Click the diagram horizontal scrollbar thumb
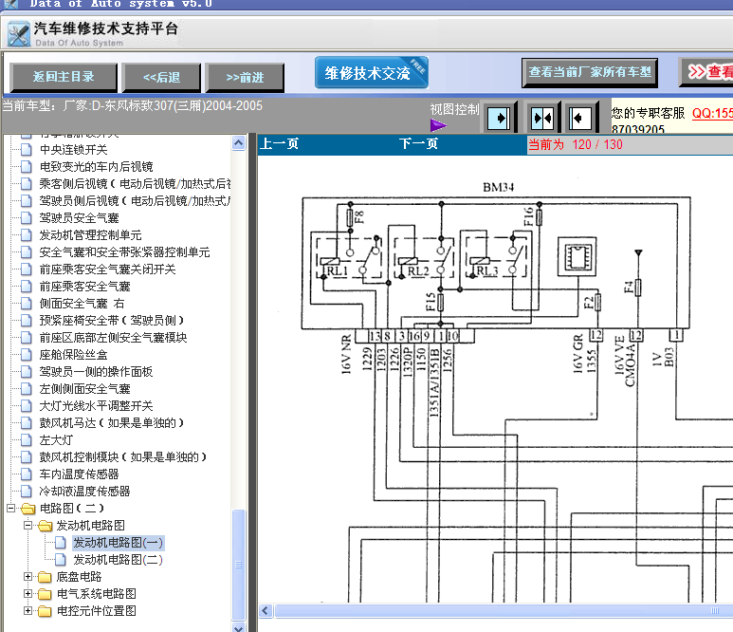The height and width of the screenshot is (632, 733). click(x=504, y=610)
